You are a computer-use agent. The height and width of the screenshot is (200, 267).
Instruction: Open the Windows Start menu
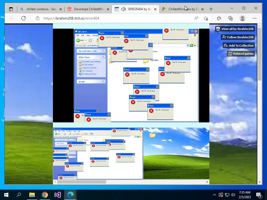click(x=6, y=195)
